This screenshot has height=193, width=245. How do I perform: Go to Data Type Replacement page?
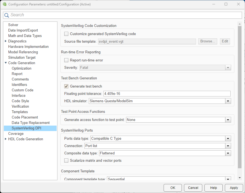(x=30, y=123)
